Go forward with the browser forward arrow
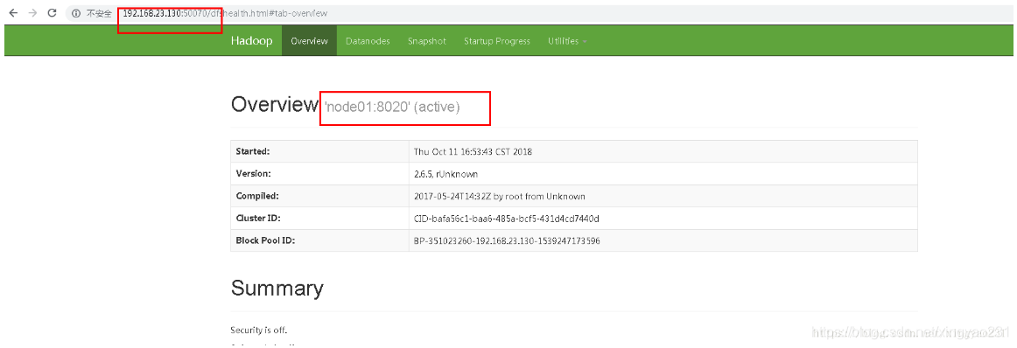1017x348 pixels. [33, 13]
